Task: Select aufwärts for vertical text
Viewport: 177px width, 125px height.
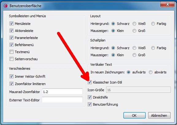Action: click(x=129, y=72)
